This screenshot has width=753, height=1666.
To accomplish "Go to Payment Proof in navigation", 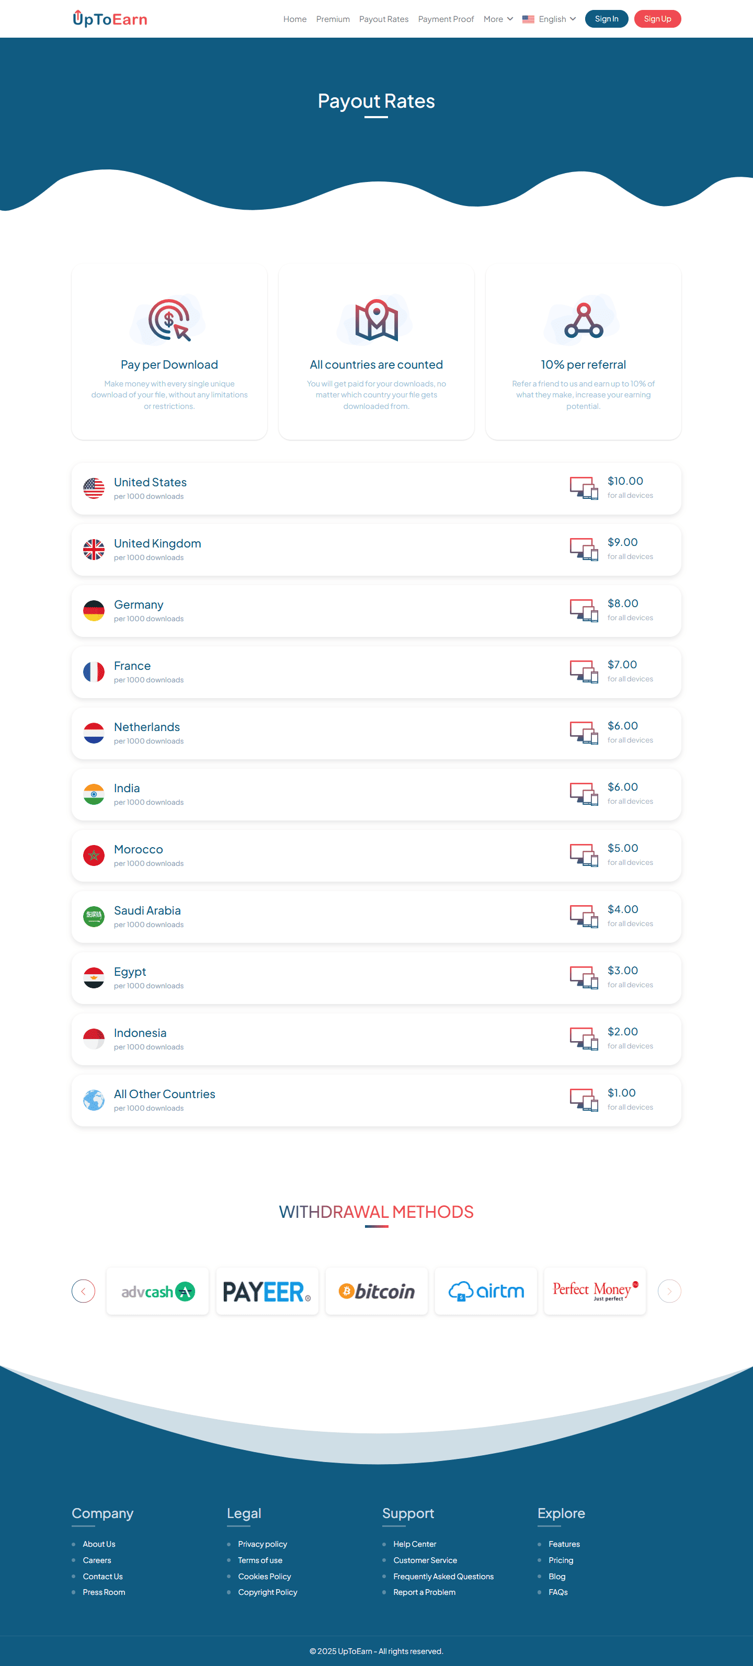I will pos(446,19).
